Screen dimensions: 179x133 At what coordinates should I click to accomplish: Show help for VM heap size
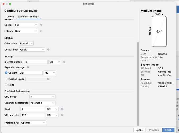62,115
